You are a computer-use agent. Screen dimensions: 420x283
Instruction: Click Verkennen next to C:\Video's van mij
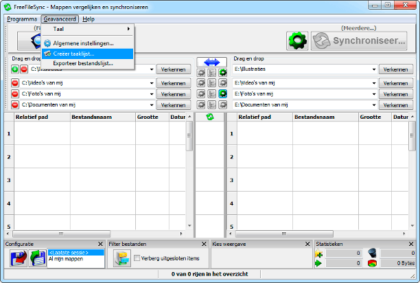174,83
